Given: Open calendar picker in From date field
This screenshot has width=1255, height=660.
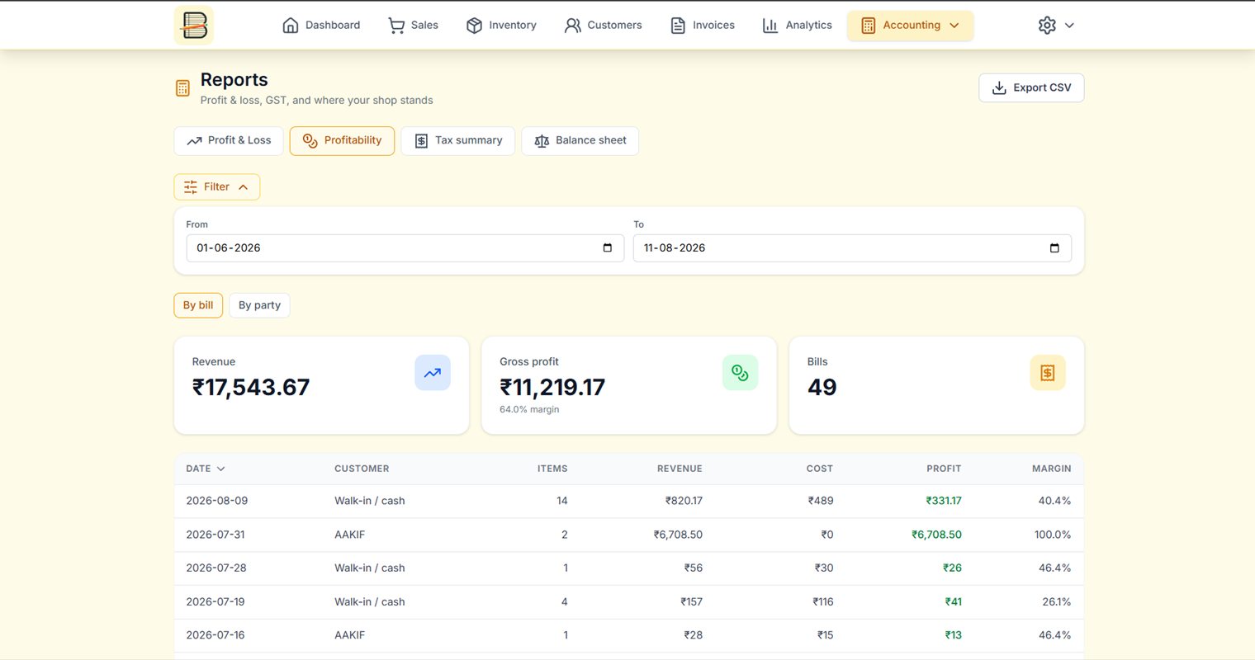Looking at the screenshot, I should [x=608, y=248].
